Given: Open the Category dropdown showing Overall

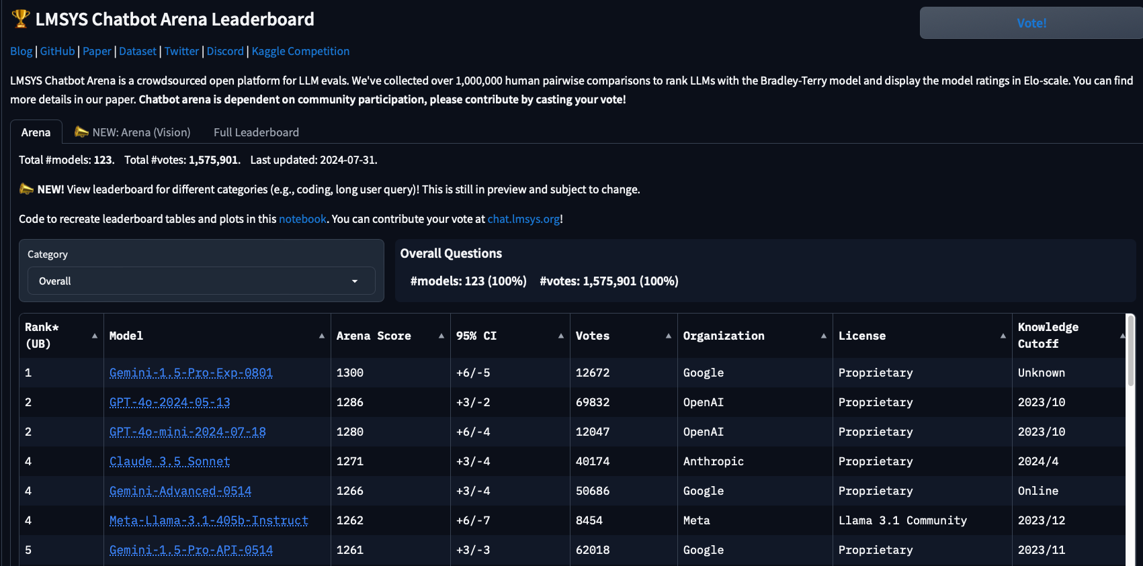Looking at the screenshot, I should point(202,281).
